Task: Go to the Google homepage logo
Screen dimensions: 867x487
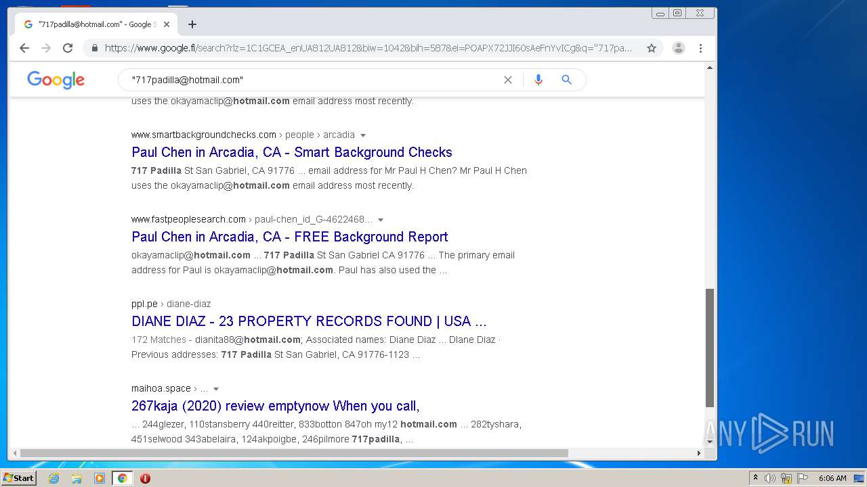Action: click(x=56, y=80)
